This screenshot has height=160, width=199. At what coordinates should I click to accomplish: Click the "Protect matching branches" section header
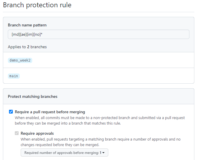click(33, 96)
